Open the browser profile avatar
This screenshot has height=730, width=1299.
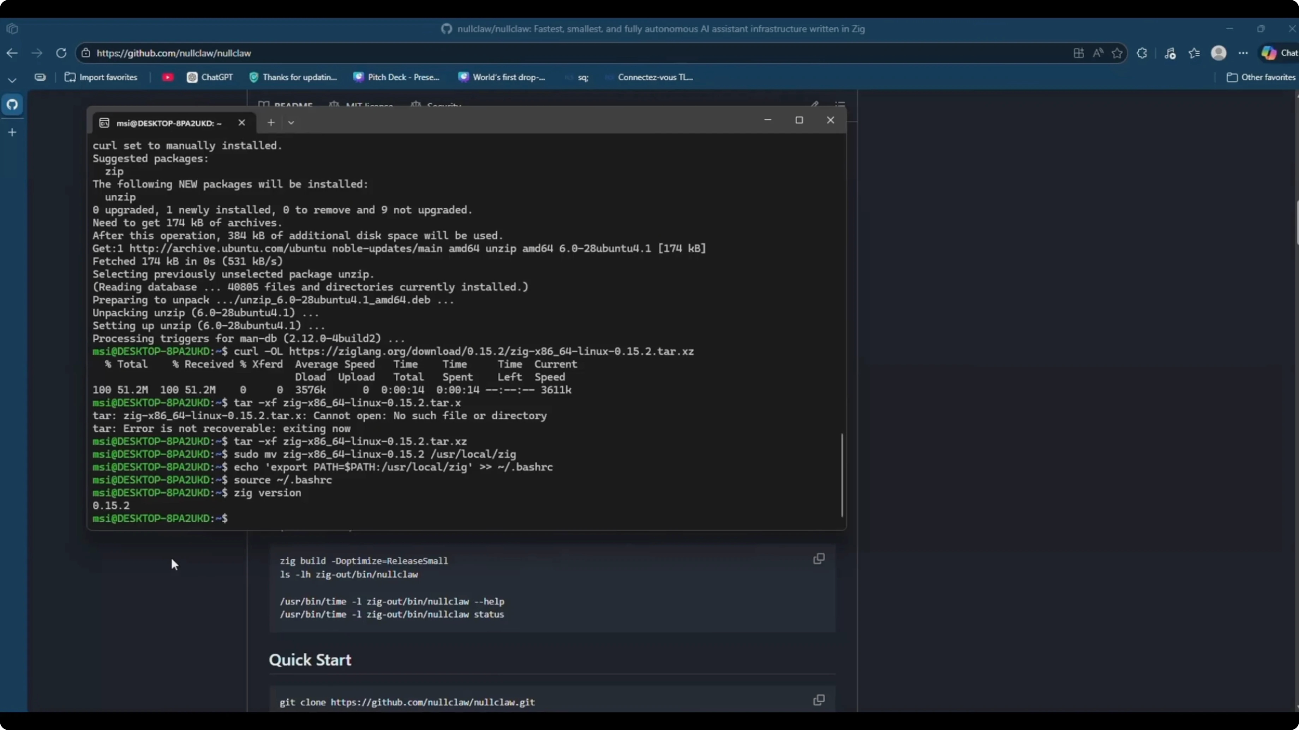point(1219,53)
